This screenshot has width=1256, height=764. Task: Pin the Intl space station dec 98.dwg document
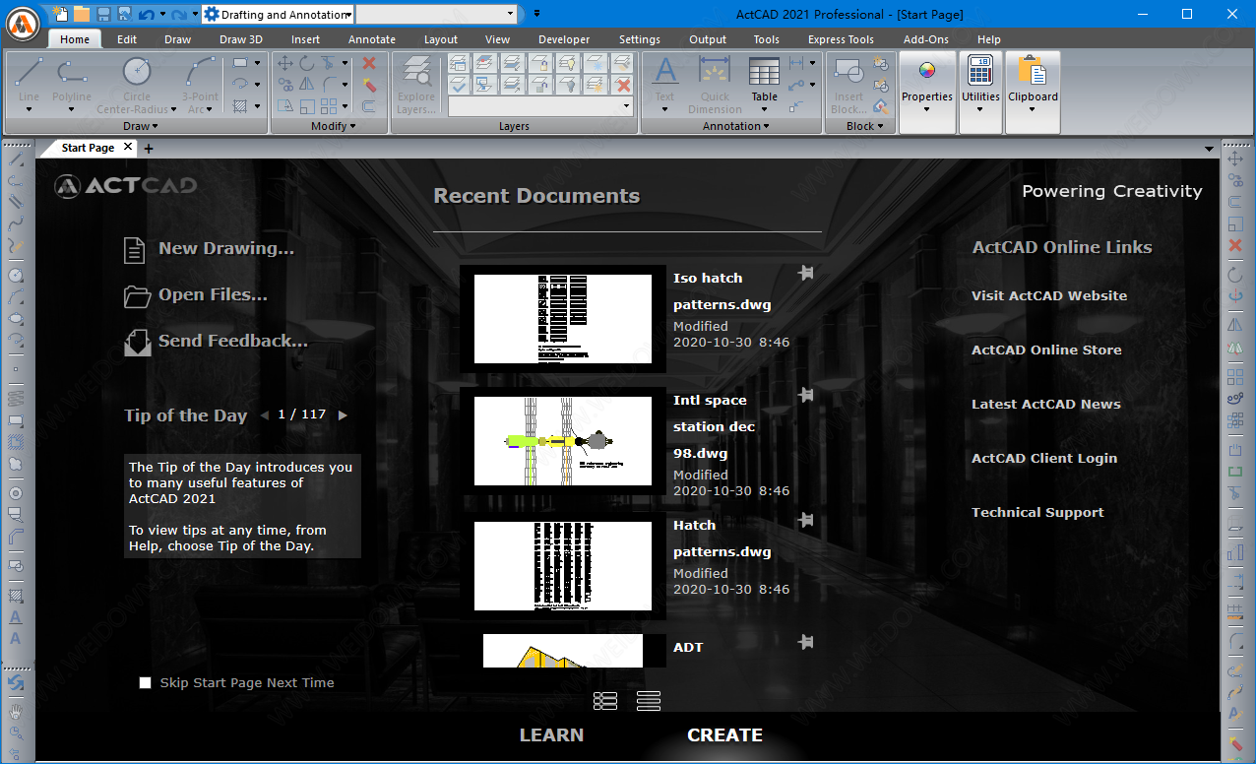[x=805, y=395]
